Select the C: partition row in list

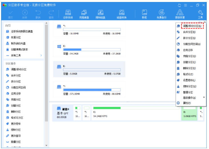coord(89,50)
